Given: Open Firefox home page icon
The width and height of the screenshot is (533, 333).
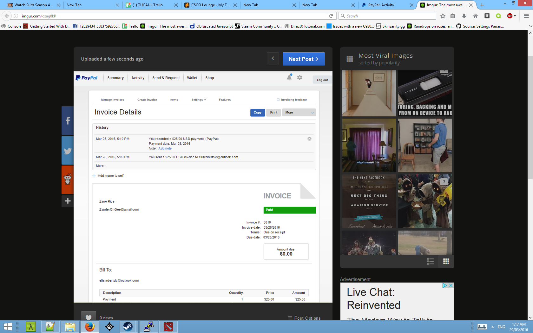Looking at the screenshot, I should click(x=475, y=16).
